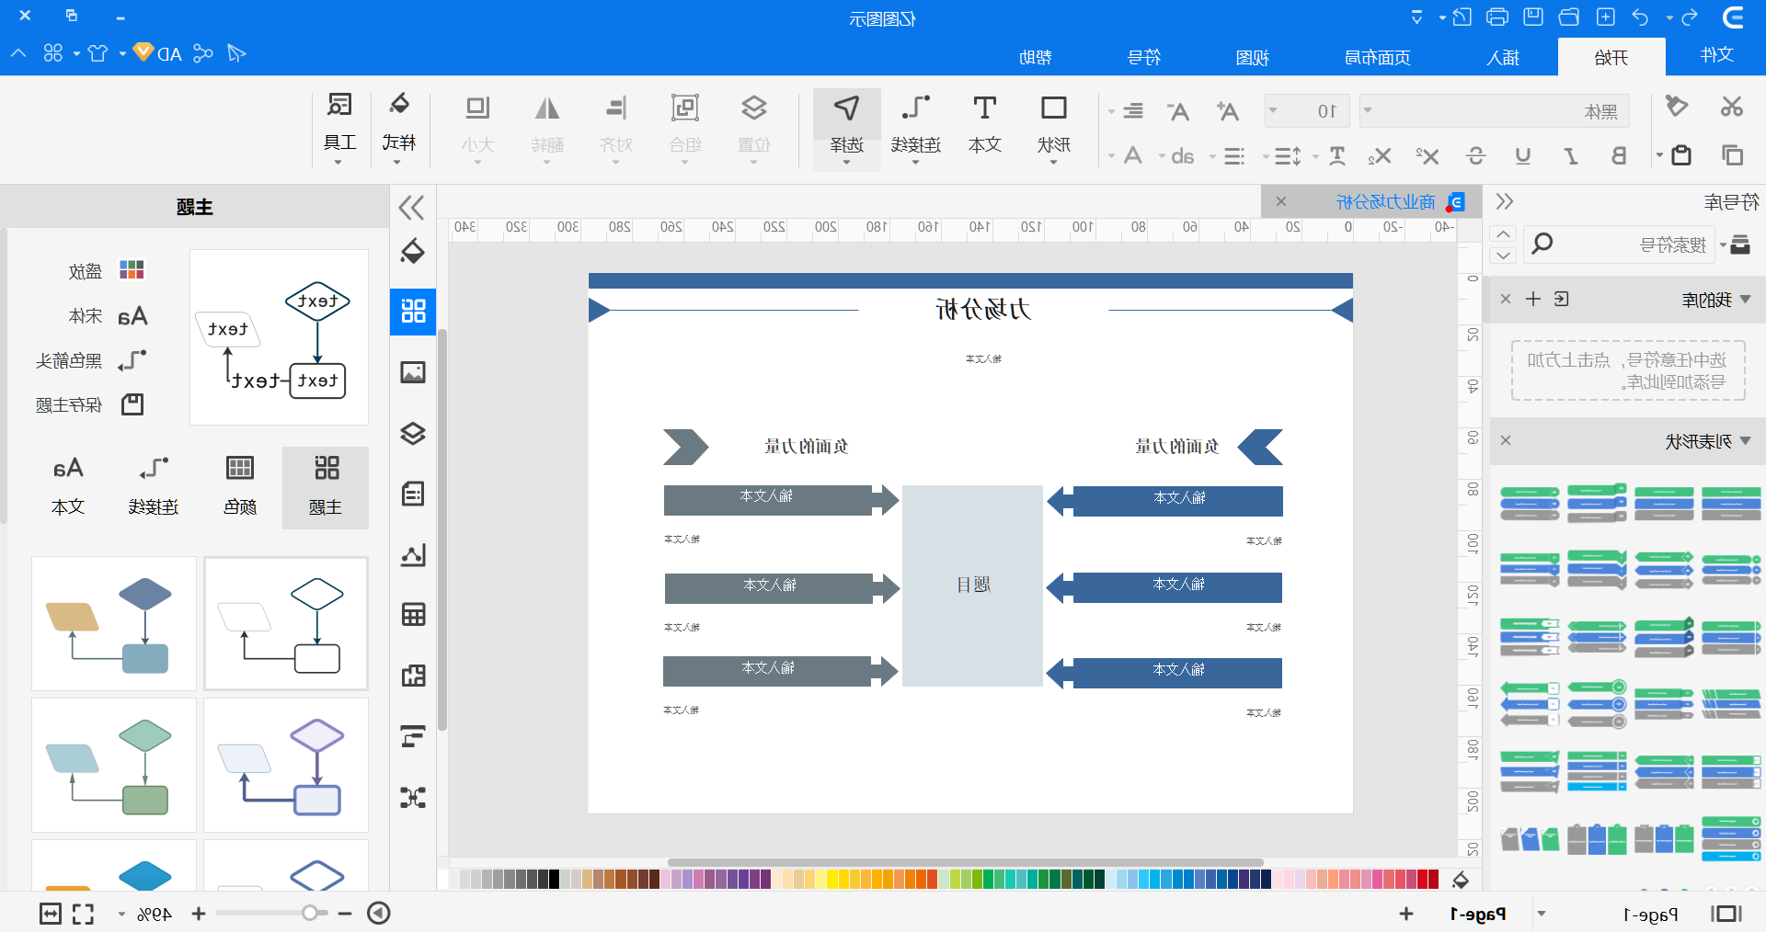Toggle Strikethrough formatting

[x=1475, y=155]
